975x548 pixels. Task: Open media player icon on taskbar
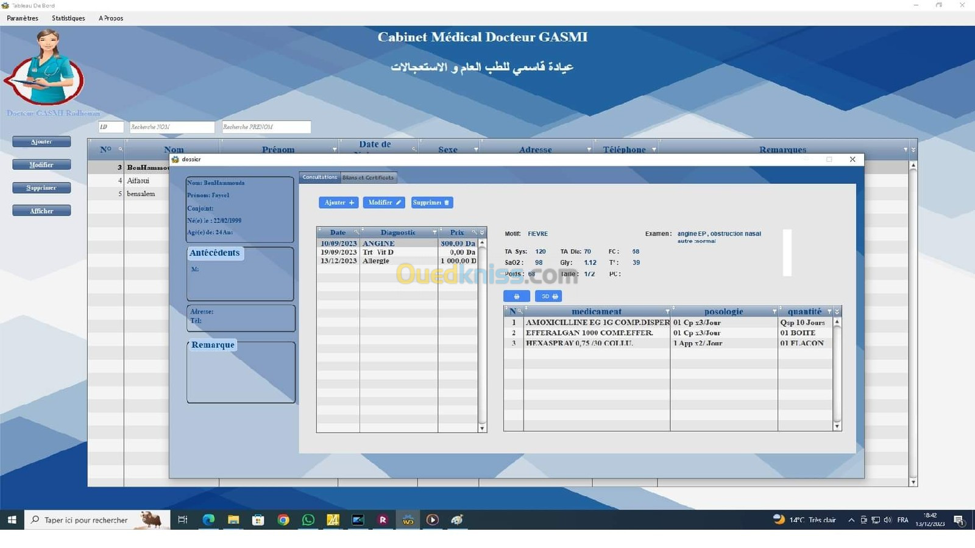pos(433,520)
